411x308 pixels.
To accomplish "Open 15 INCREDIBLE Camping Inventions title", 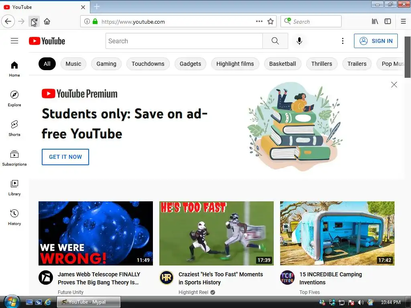I will pos(331,278).
